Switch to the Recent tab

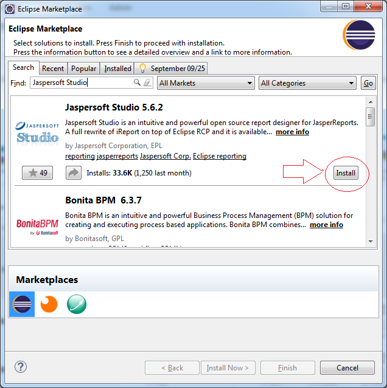coord(53,68)
